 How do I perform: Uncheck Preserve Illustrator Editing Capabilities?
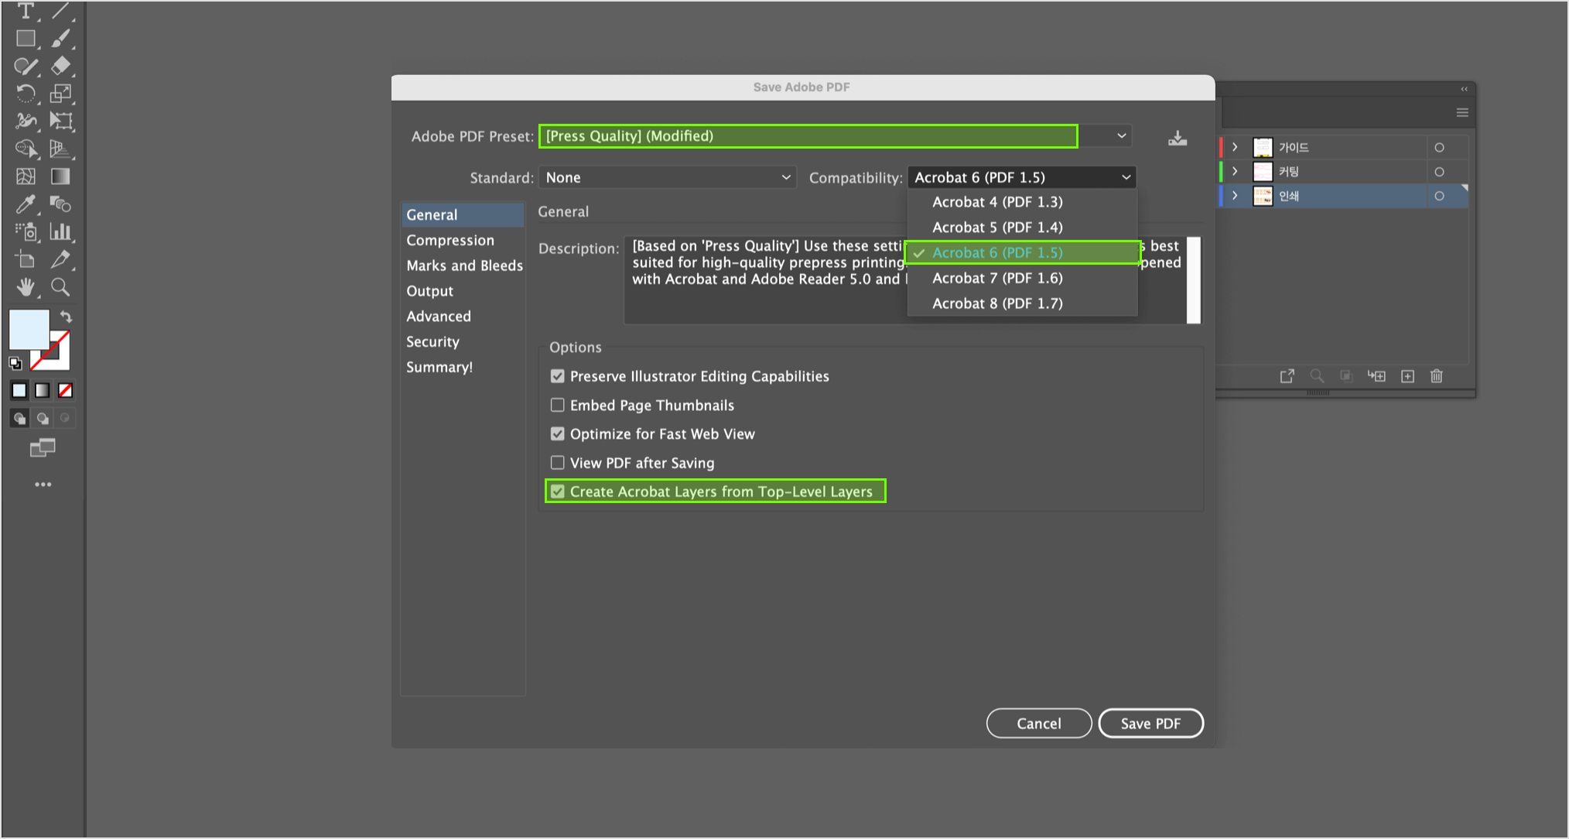(557, 376)
